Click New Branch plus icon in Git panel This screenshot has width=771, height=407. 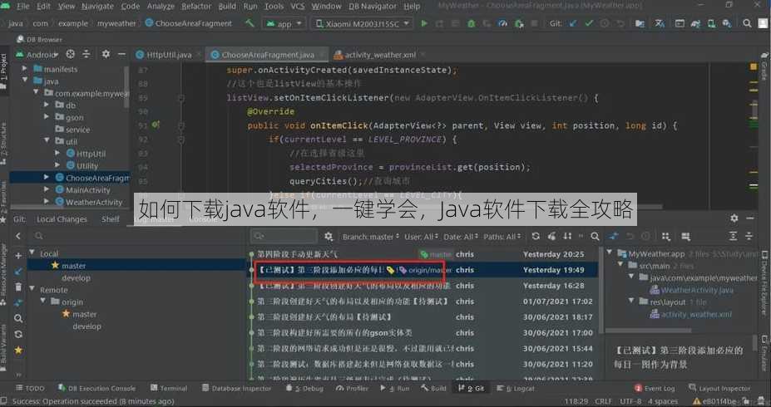[x=18, y=256]
